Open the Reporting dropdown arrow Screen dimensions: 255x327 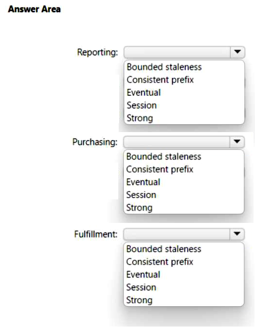pyautogui.click(x=237, y=52)
